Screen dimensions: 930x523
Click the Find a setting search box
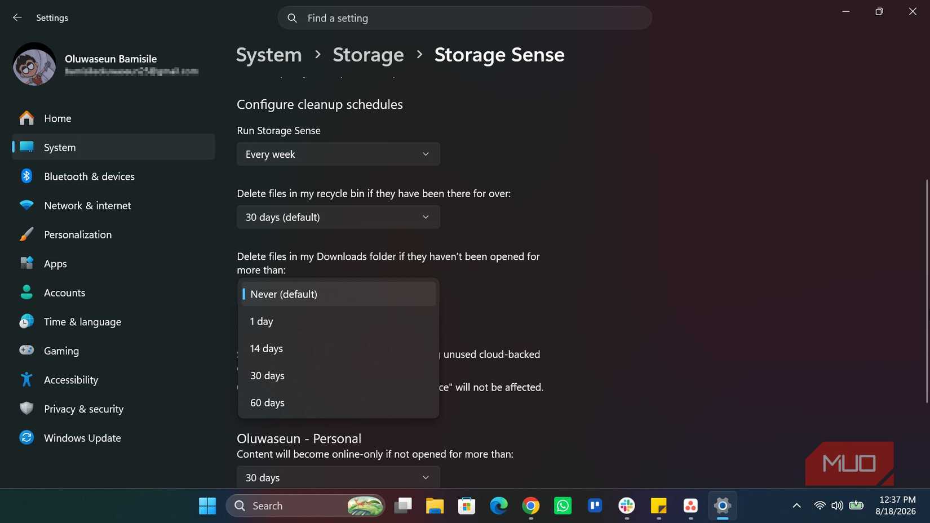pyautogui.click(x=465, y=18)
